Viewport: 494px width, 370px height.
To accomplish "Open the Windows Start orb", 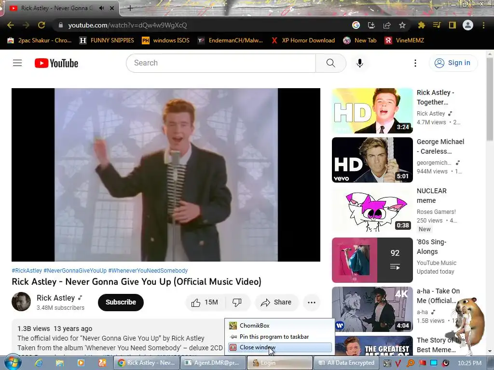I will [x=13, y=363].
